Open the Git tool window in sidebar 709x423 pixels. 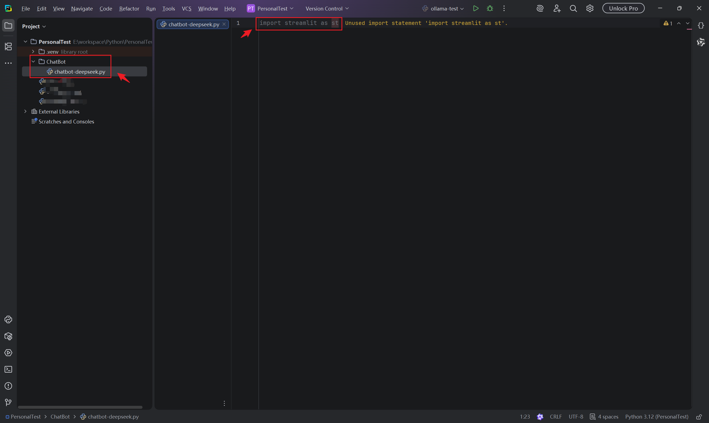click(x=8, y=402)
